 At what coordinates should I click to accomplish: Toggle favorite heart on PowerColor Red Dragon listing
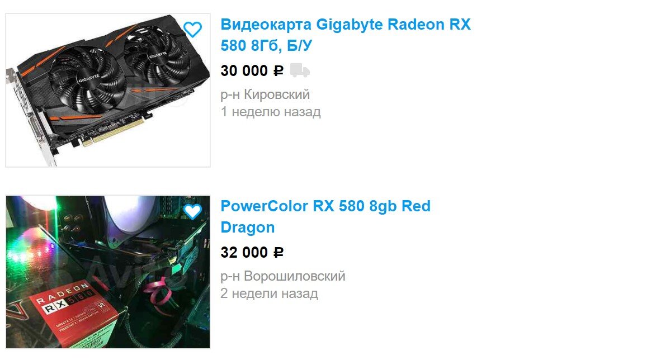click(x=192, y=211)
